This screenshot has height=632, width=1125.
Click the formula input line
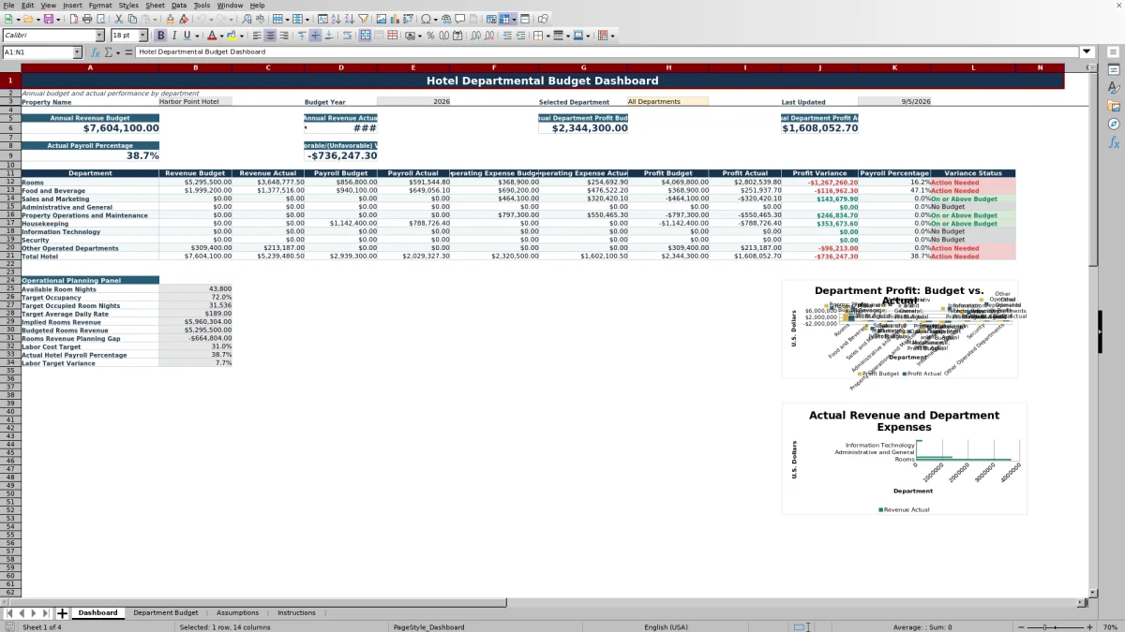click(607, 52)
